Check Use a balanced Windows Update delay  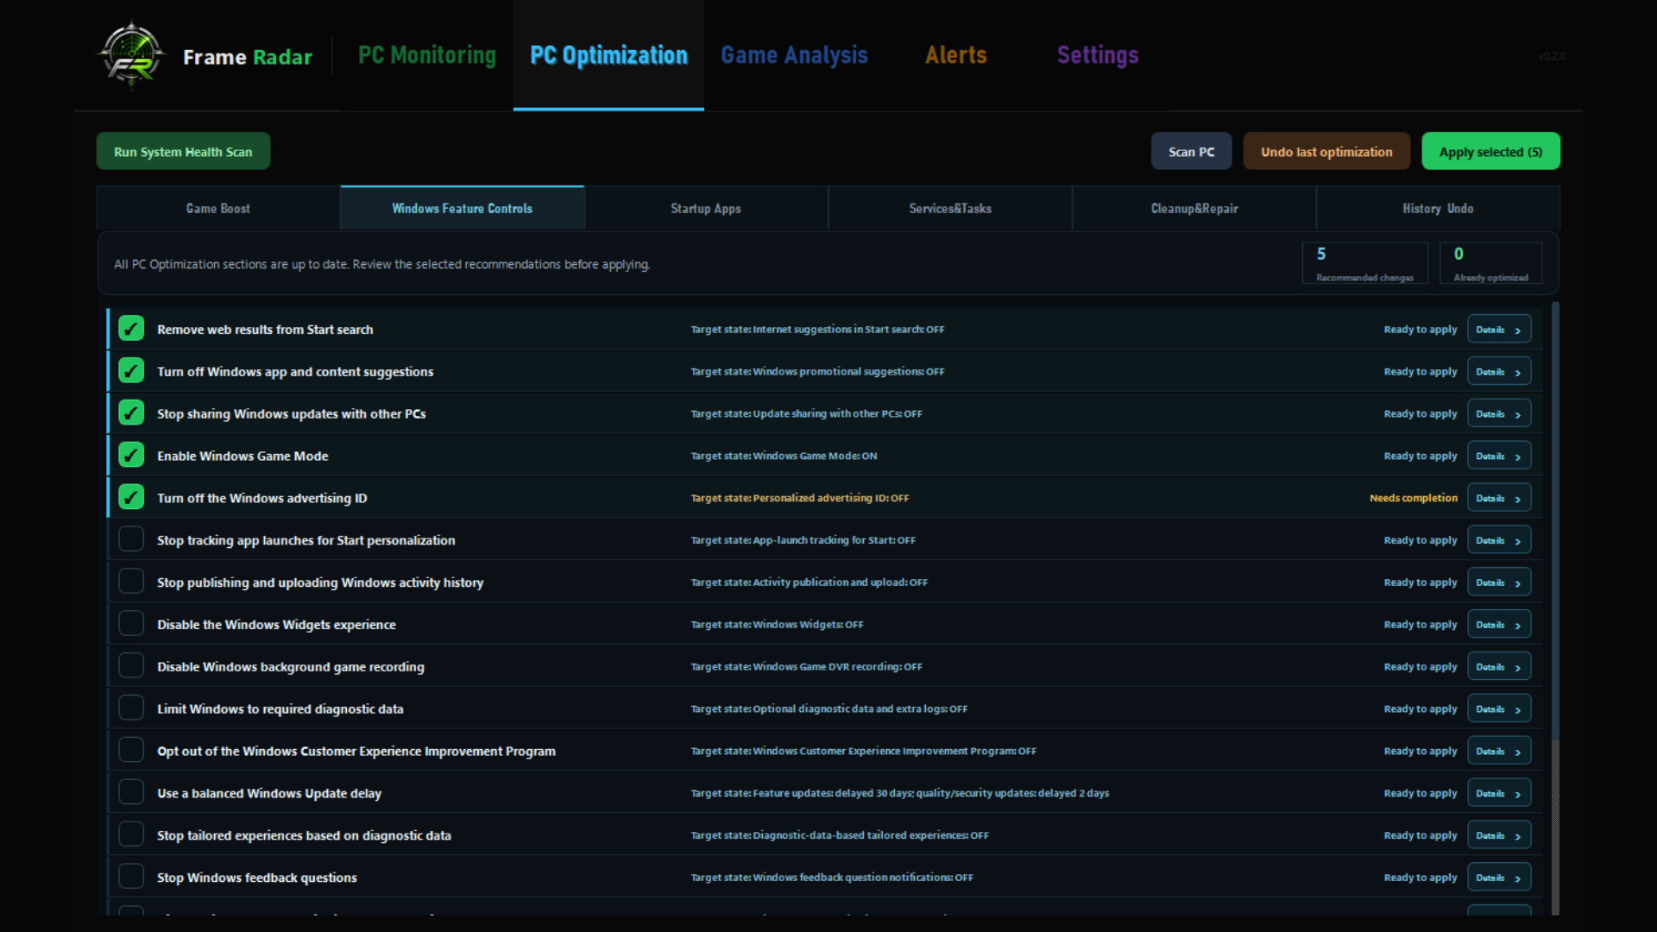[131, 792]
